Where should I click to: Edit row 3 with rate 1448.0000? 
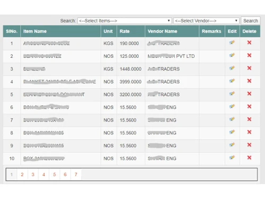click(232, 68)
